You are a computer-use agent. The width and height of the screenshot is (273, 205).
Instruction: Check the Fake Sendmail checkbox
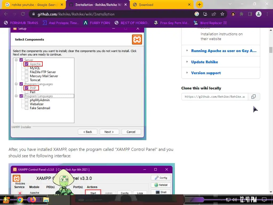(x=26, y=108)
